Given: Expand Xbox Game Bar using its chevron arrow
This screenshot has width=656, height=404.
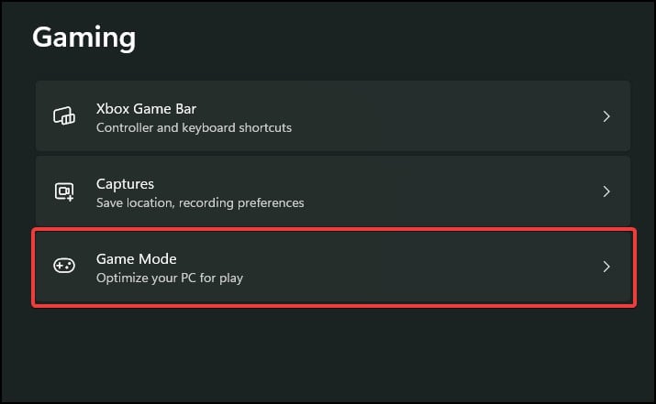Looking at the screenshot, I should point(606,116).
